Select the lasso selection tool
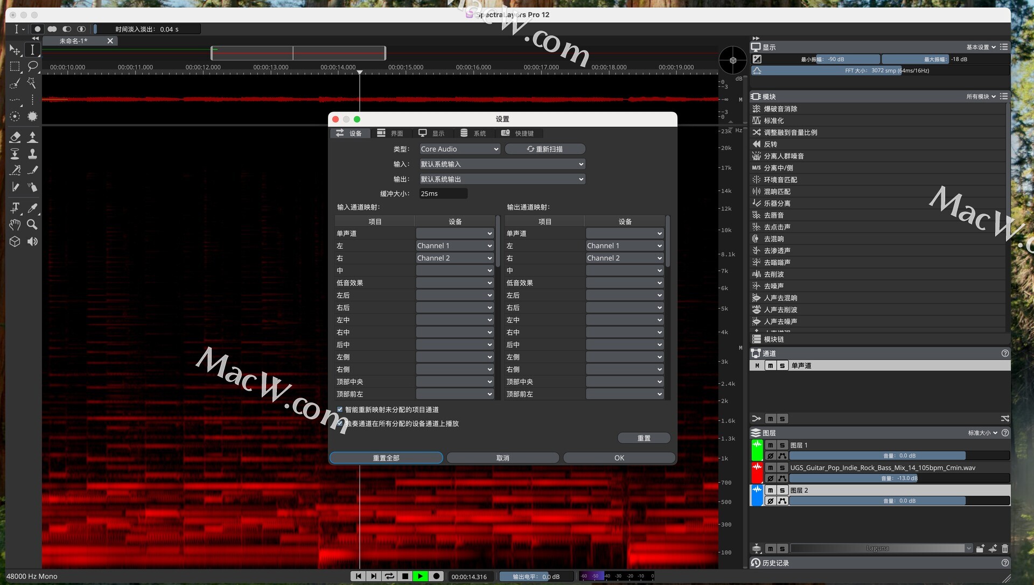The height and width of the screenshot is (585, 1034). click(32, 66)
